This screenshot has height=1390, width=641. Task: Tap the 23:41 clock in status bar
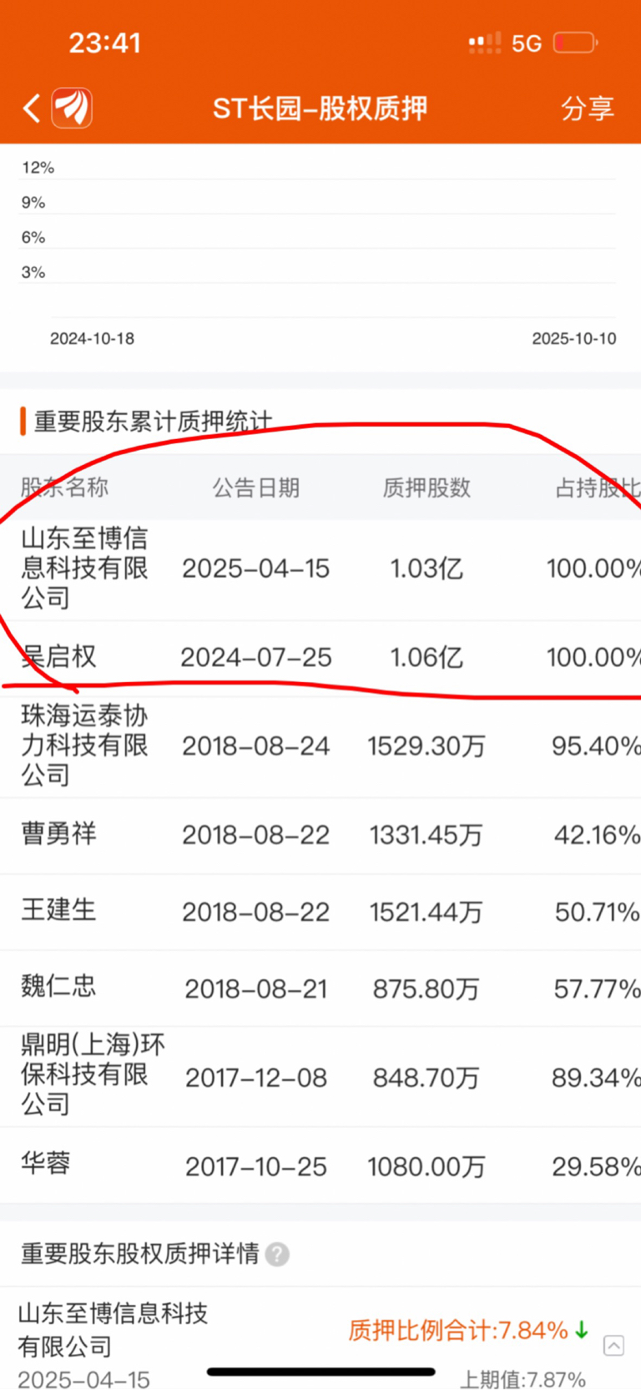[x=105, y=43]
